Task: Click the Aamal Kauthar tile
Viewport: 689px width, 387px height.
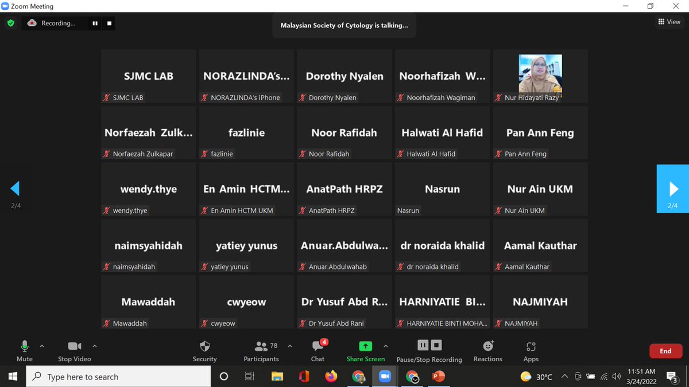Action: pos(540,245)
